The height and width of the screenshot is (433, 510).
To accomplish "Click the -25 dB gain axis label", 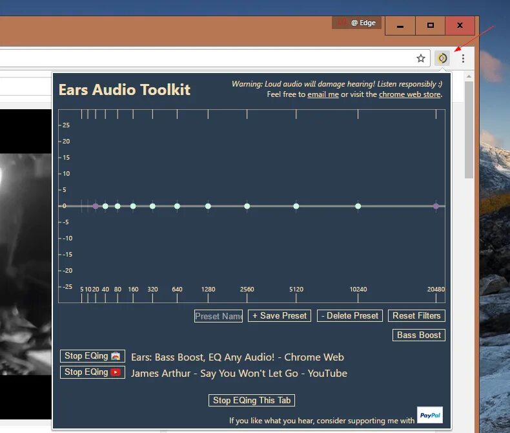I will point(67,286).
